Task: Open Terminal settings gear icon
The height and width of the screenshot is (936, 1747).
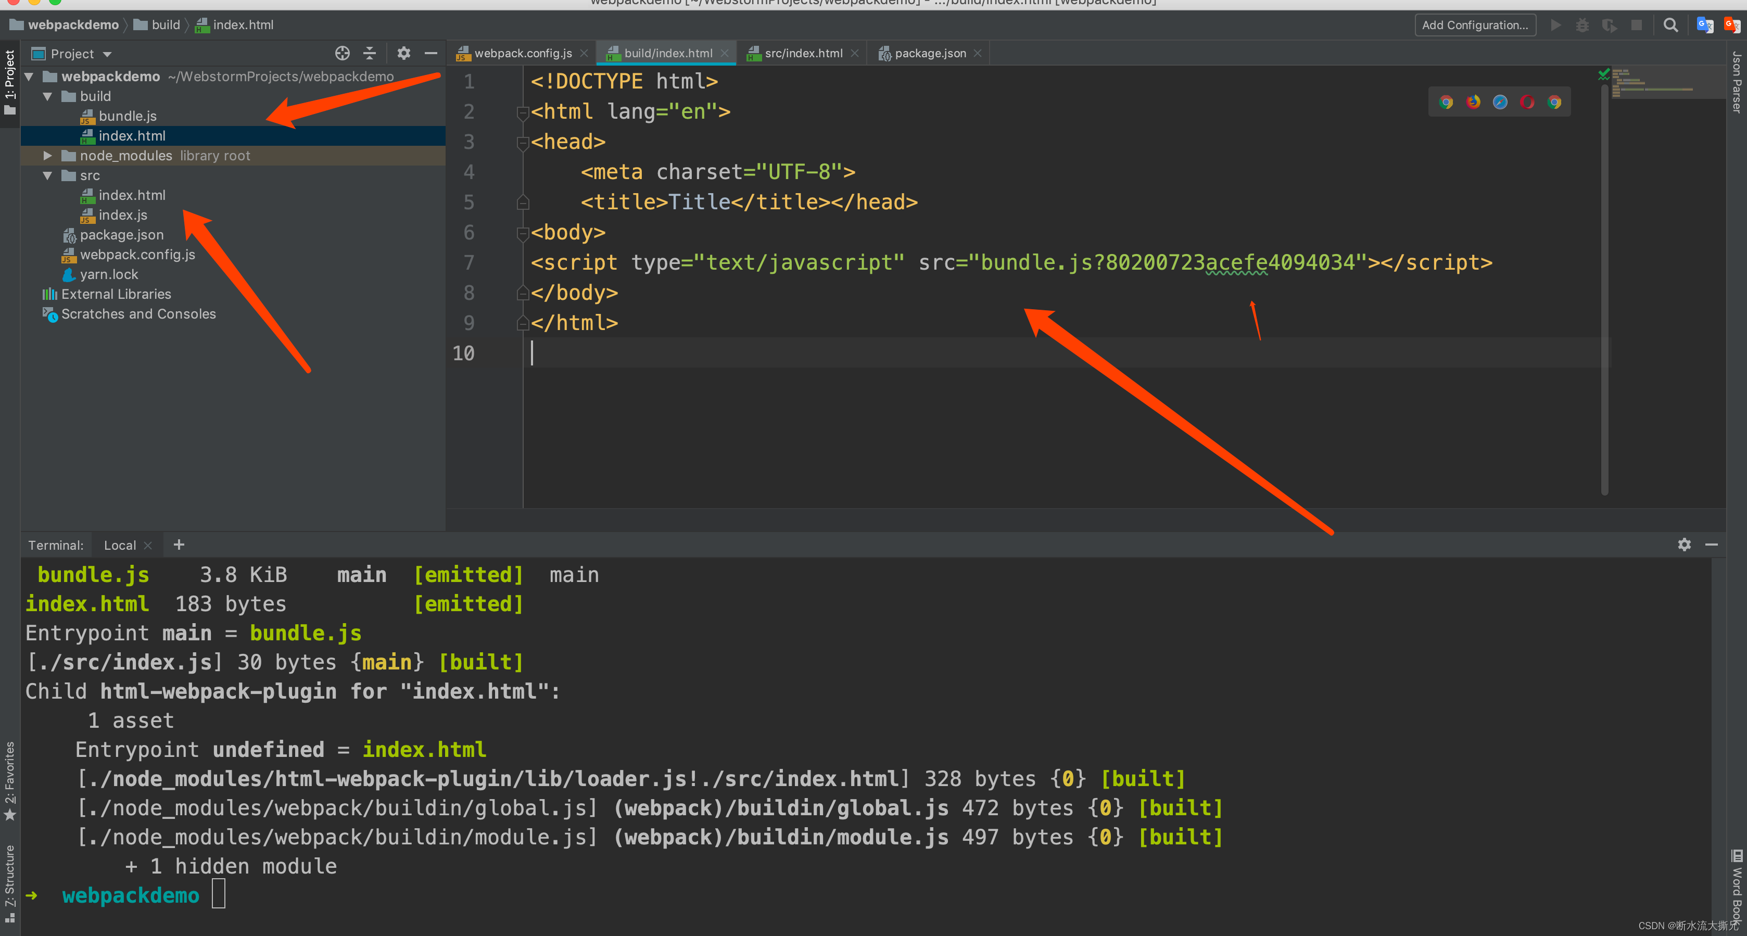Action: [1685, 544]
